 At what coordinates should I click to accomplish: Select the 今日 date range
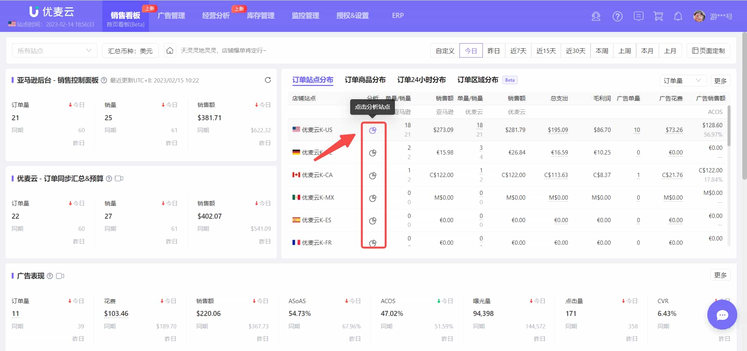pos(471,51)
